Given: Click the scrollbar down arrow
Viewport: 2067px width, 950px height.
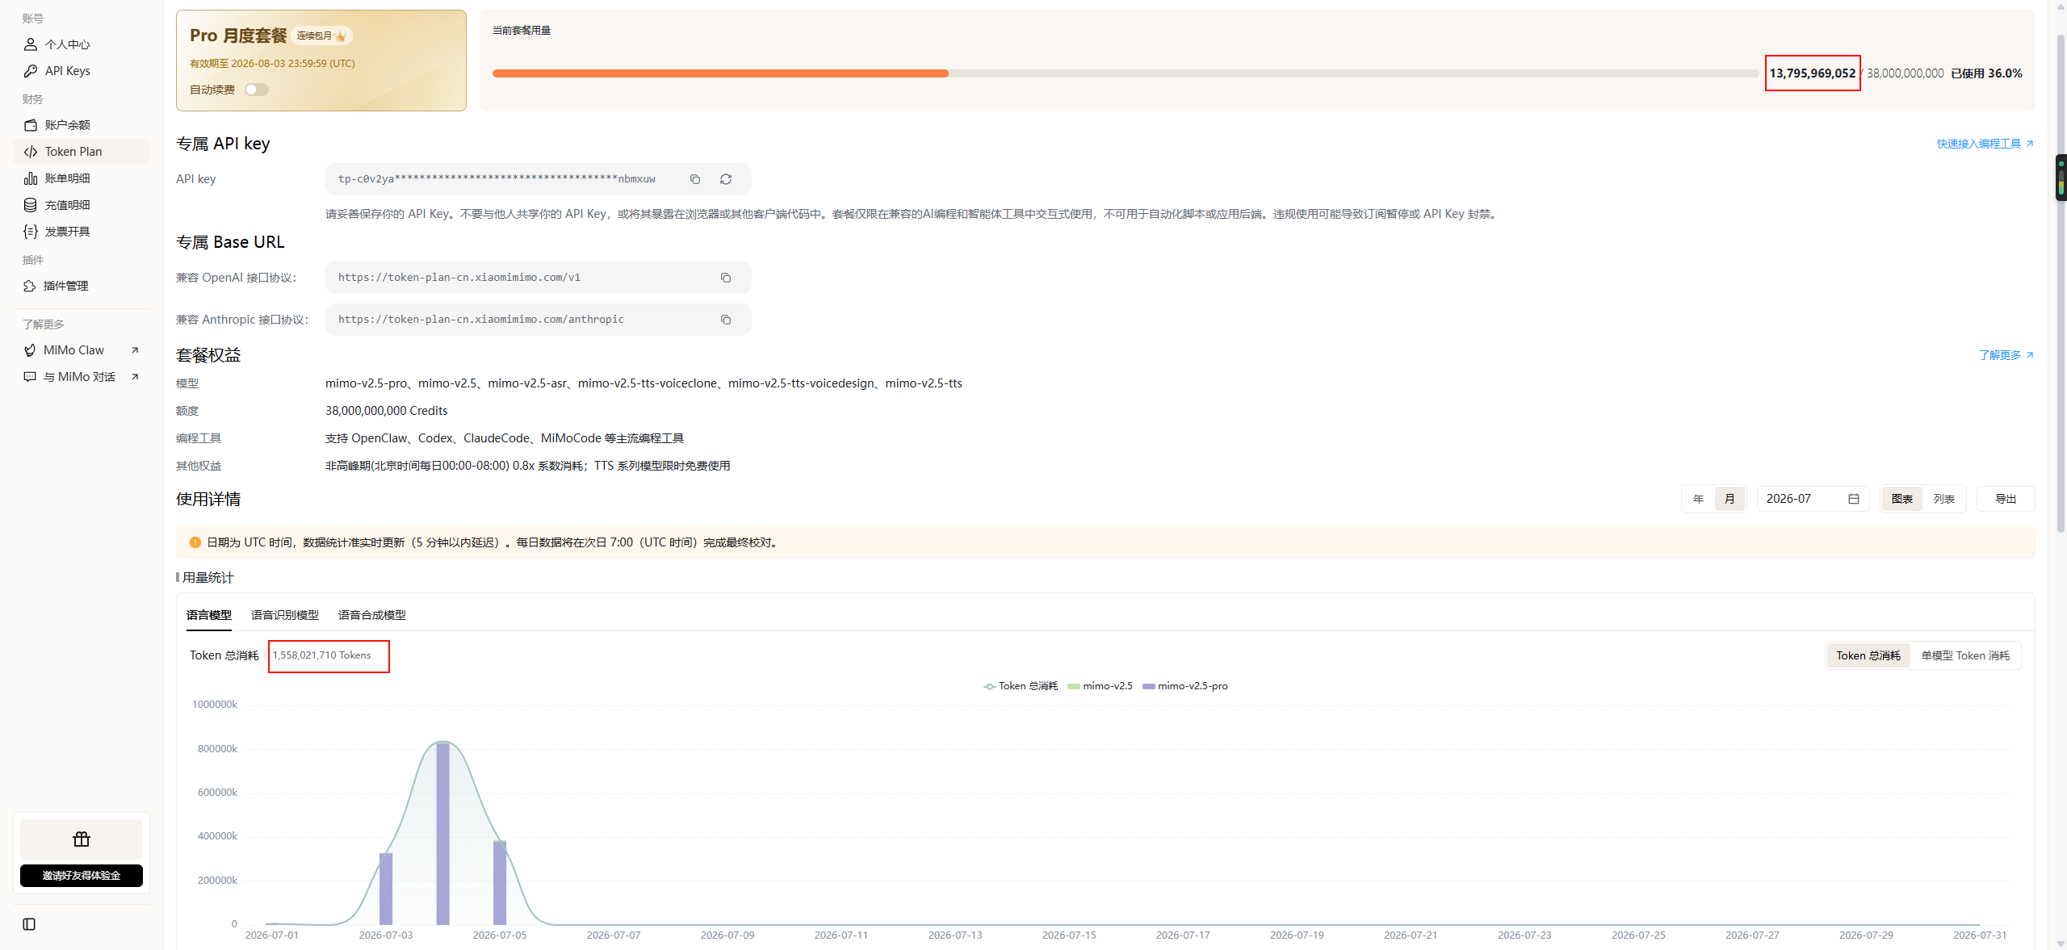Looking at the screenshot, I should pyautogui.click(x=2061, y=944).
